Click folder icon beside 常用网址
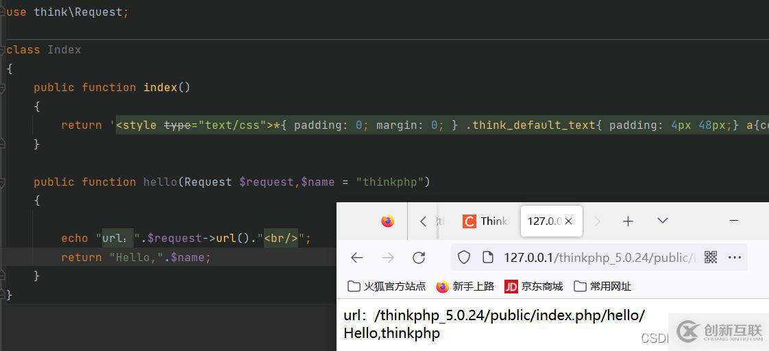Viewport: 769px width, 351px height. (x=581, y=287)
